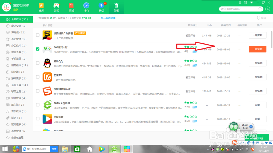
Task: Select 安全杀毒 (1) category
Action: tap(16, 52)
